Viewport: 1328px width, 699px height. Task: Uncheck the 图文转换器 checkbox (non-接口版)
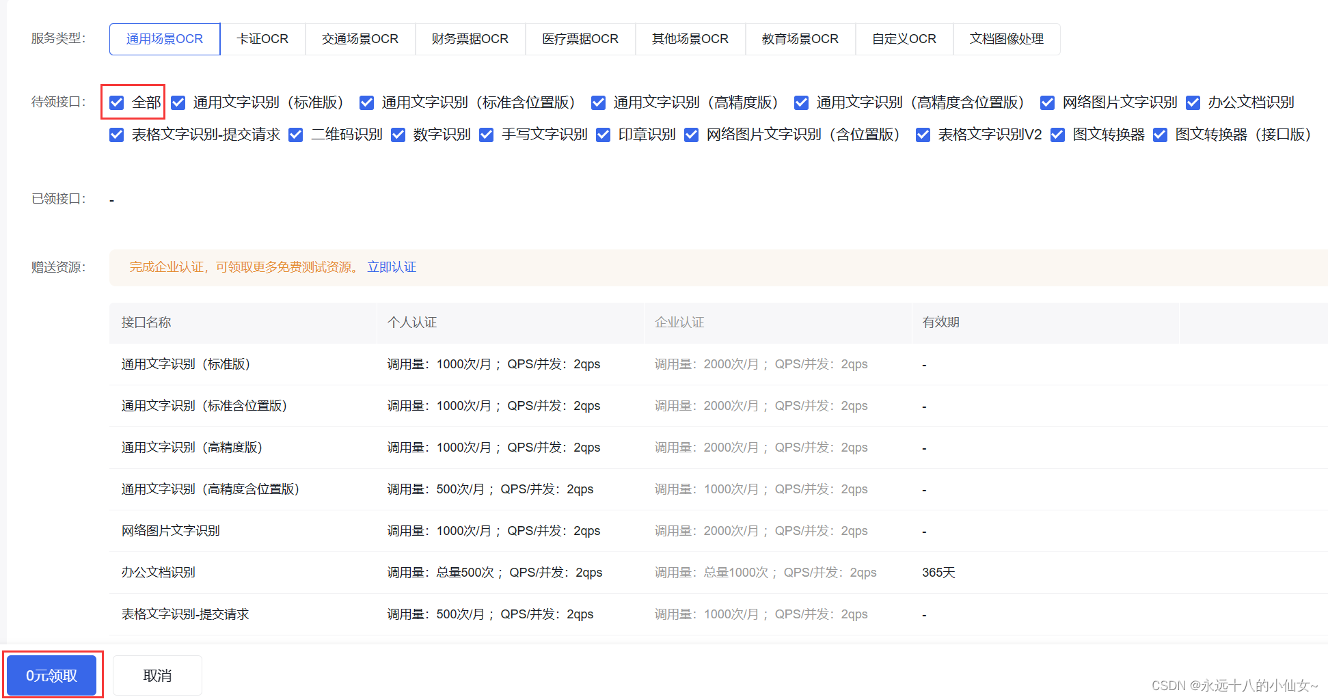[x=1058, y=135]
